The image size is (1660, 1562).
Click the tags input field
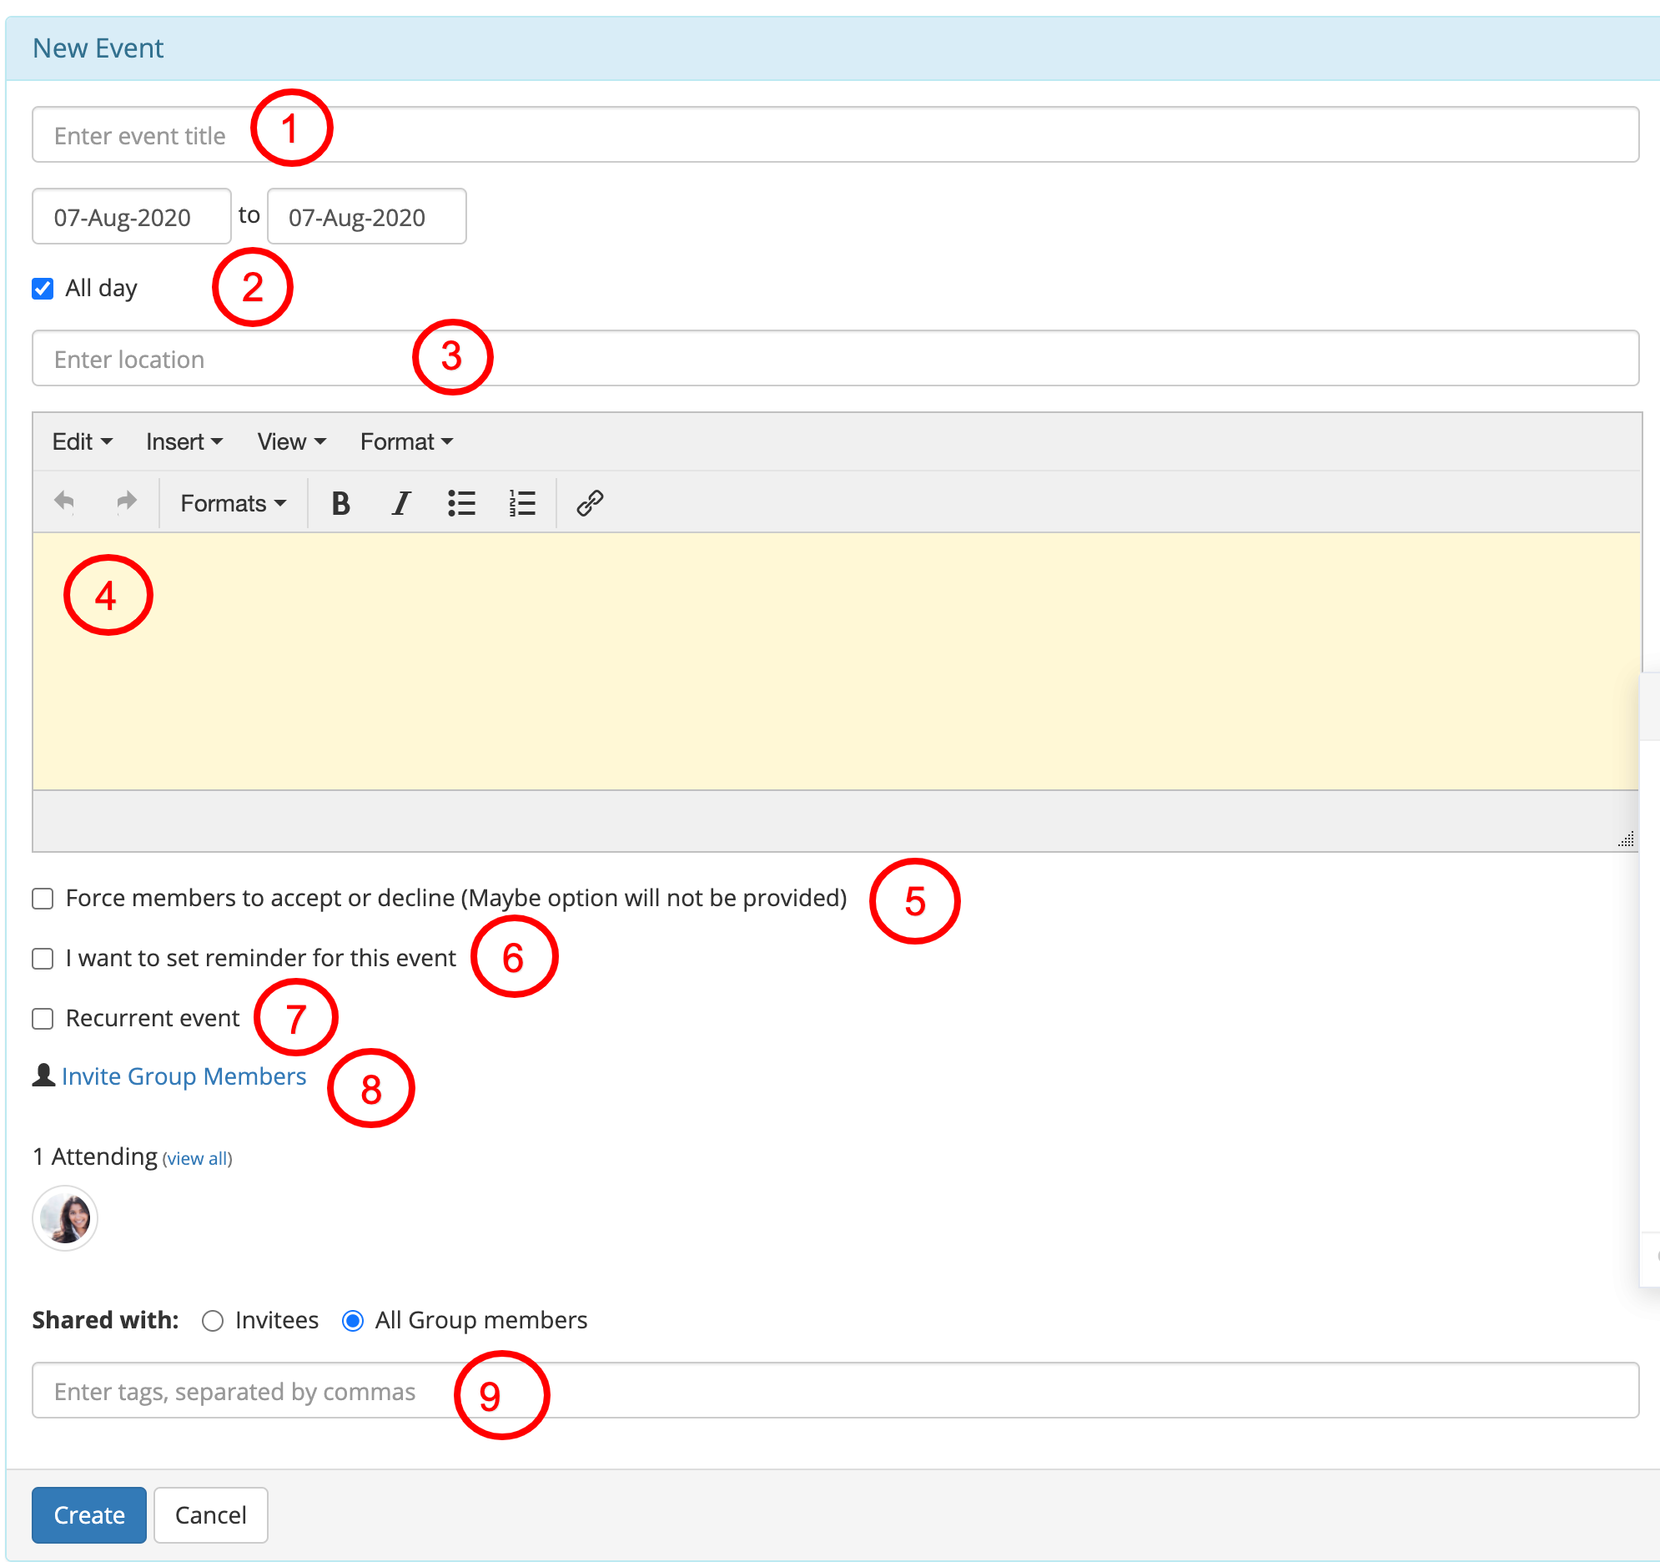(x=835, y=1390)
